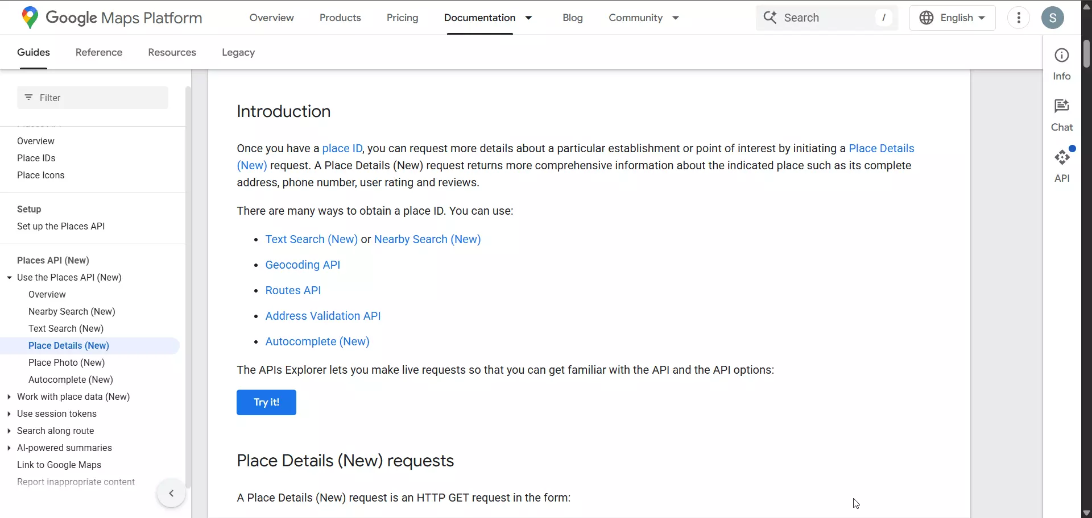1092x518 pixels.
Task: Click the user account avatar
Action: pyautogui.click(x=1053, y=18)
